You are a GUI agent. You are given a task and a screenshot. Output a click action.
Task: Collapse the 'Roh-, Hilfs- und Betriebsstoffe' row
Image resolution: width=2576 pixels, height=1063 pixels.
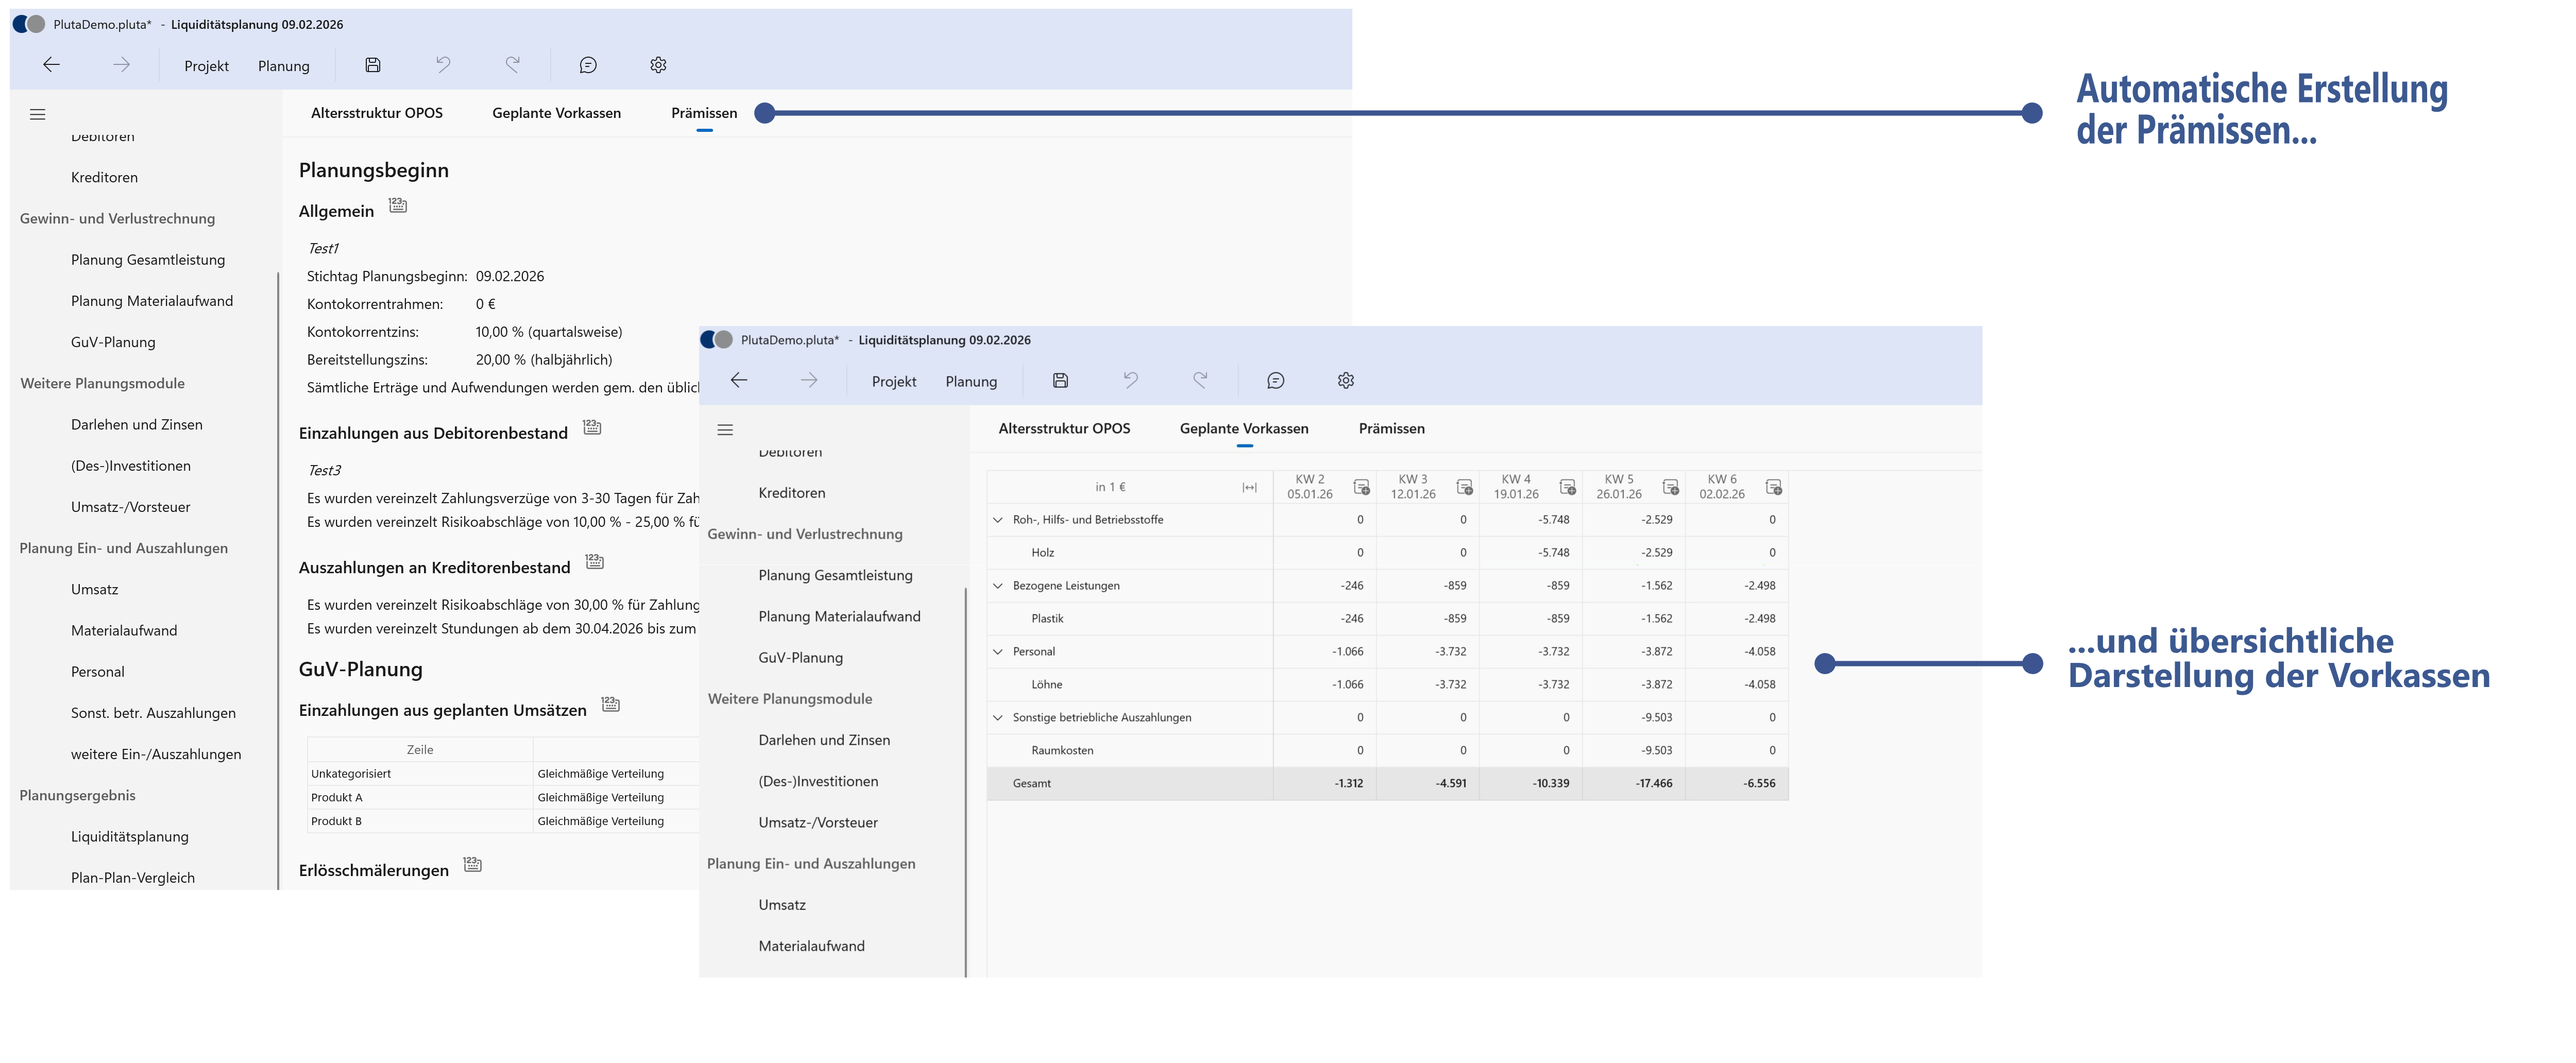997,520
